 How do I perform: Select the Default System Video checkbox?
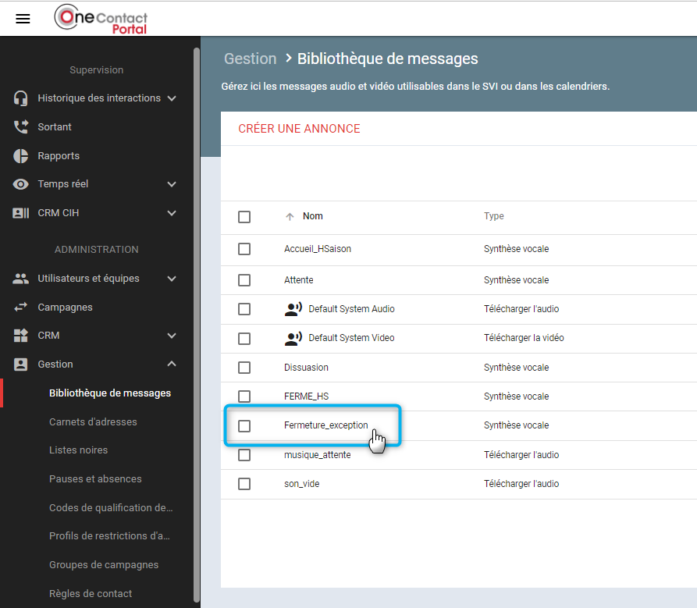244,339
